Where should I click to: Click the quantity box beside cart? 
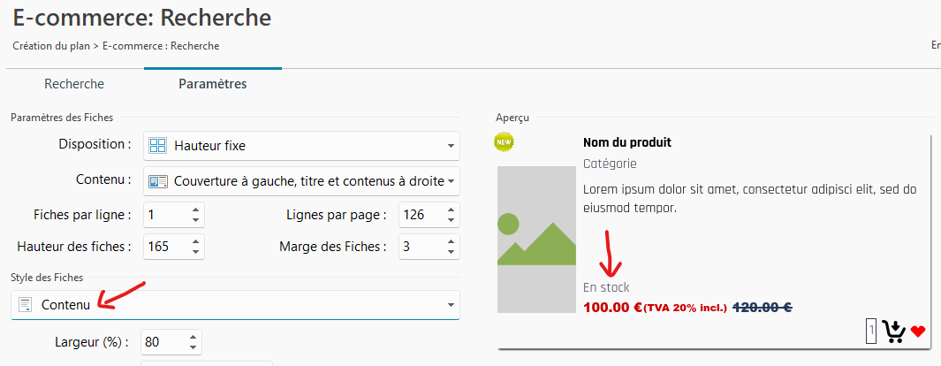[x=871, y=331]
